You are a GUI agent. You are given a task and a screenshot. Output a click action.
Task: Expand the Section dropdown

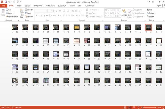click(29, 17)
